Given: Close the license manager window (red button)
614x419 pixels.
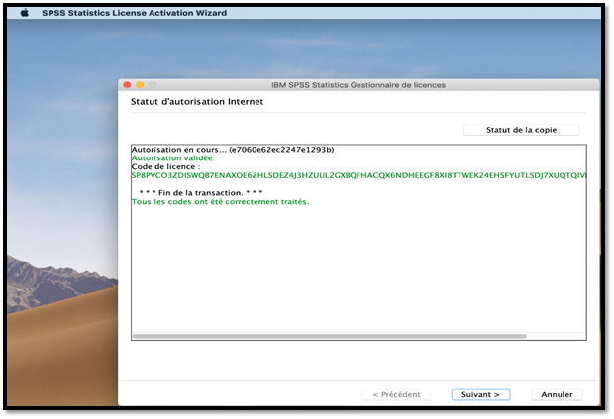Looking at the screenshot, I should click(x=127, y=85).
